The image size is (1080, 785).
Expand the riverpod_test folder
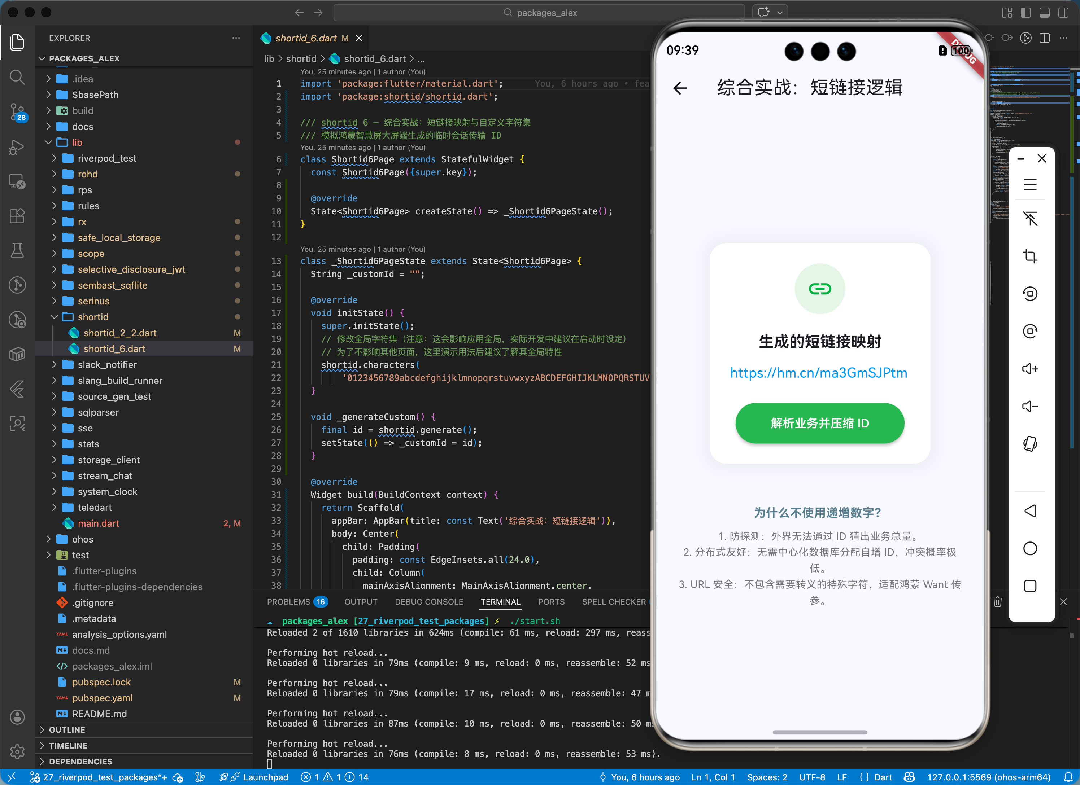(x=107, y=158)
